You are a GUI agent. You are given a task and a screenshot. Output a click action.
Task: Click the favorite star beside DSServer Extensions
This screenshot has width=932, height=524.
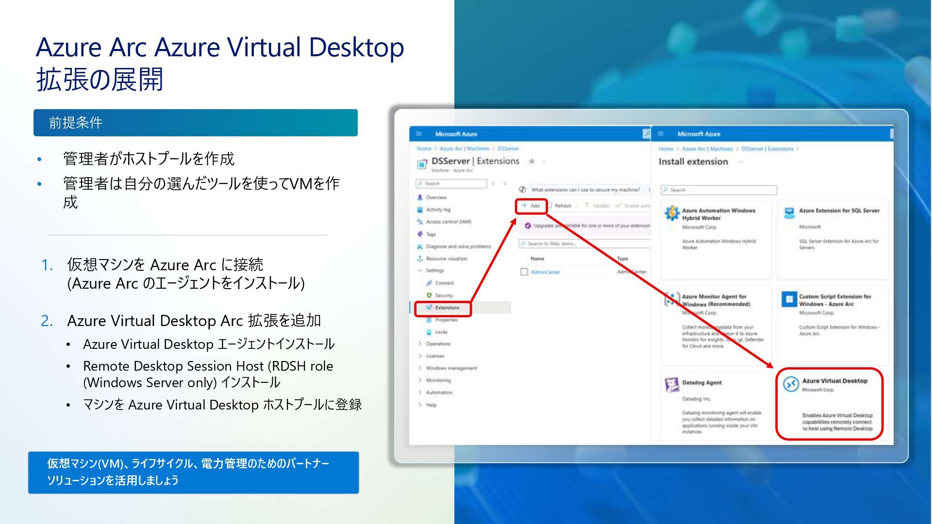(x=532, y=162)
